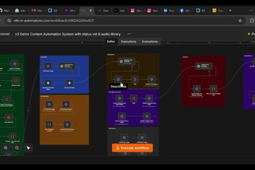Open a new browser tab
The width and height of the screenshot is (255, 170).
click(x=230, y=10)
